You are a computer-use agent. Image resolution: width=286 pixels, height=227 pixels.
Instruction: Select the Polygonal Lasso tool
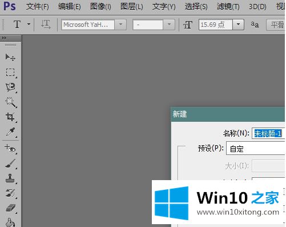pos(10,87)
